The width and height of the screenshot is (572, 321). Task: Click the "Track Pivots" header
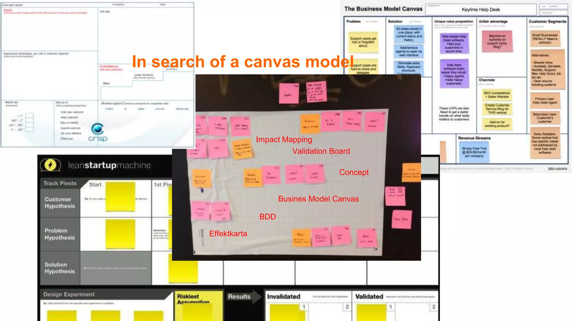[60, 183]
